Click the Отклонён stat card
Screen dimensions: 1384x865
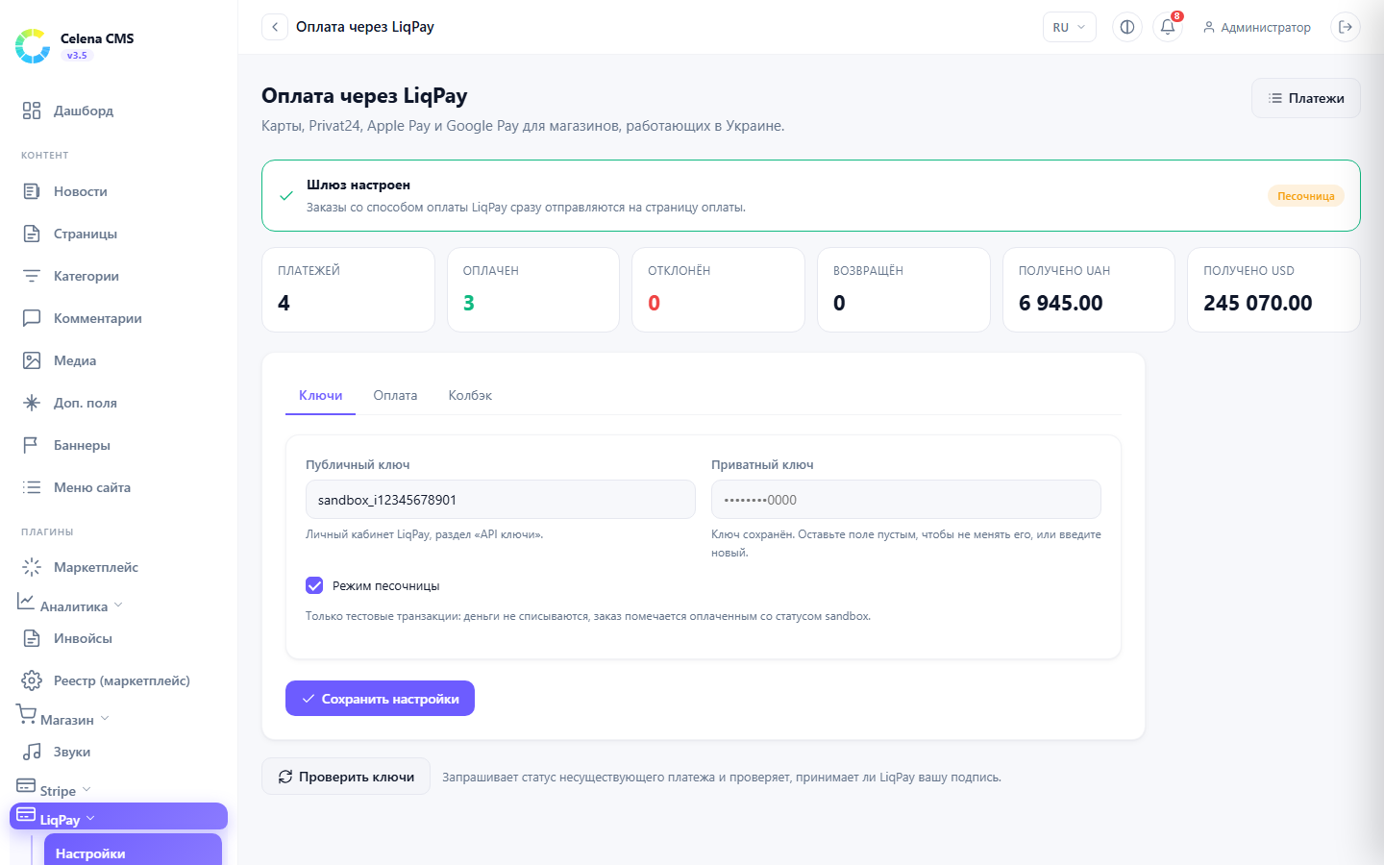click(x=718, y=290)
